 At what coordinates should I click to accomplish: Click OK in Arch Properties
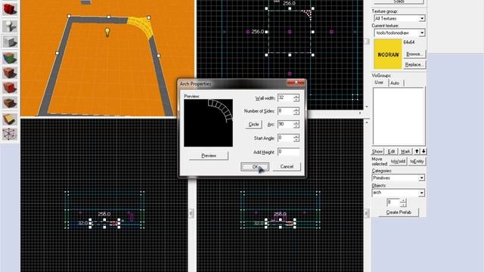pyautogui.click(x=255, y=167)
